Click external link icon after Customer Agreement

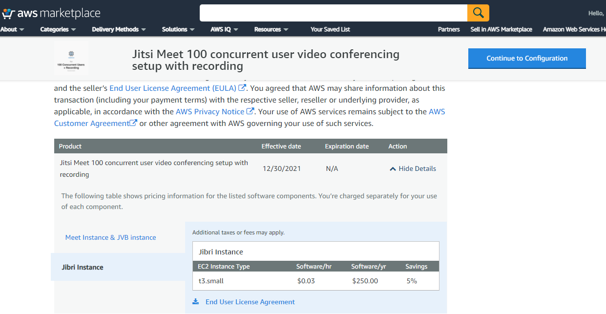(x=133, y=123)
